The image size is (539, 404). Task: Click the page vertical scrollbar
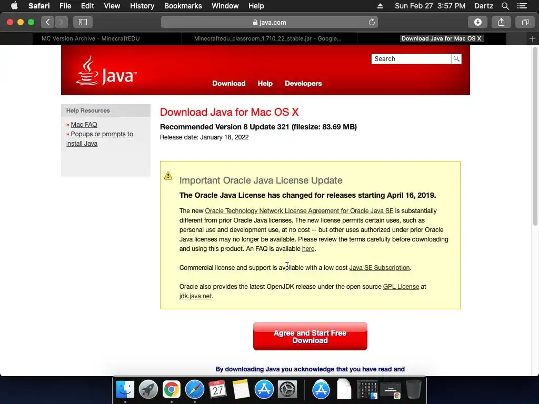535,136
